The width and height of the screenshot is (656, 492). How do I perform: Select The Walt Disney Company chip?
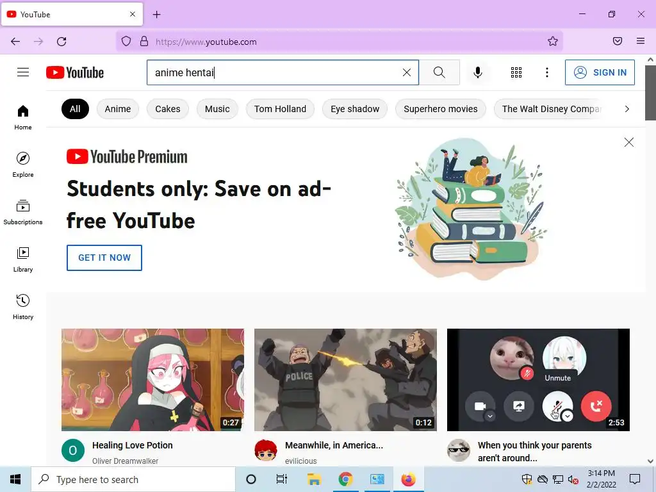549,109
